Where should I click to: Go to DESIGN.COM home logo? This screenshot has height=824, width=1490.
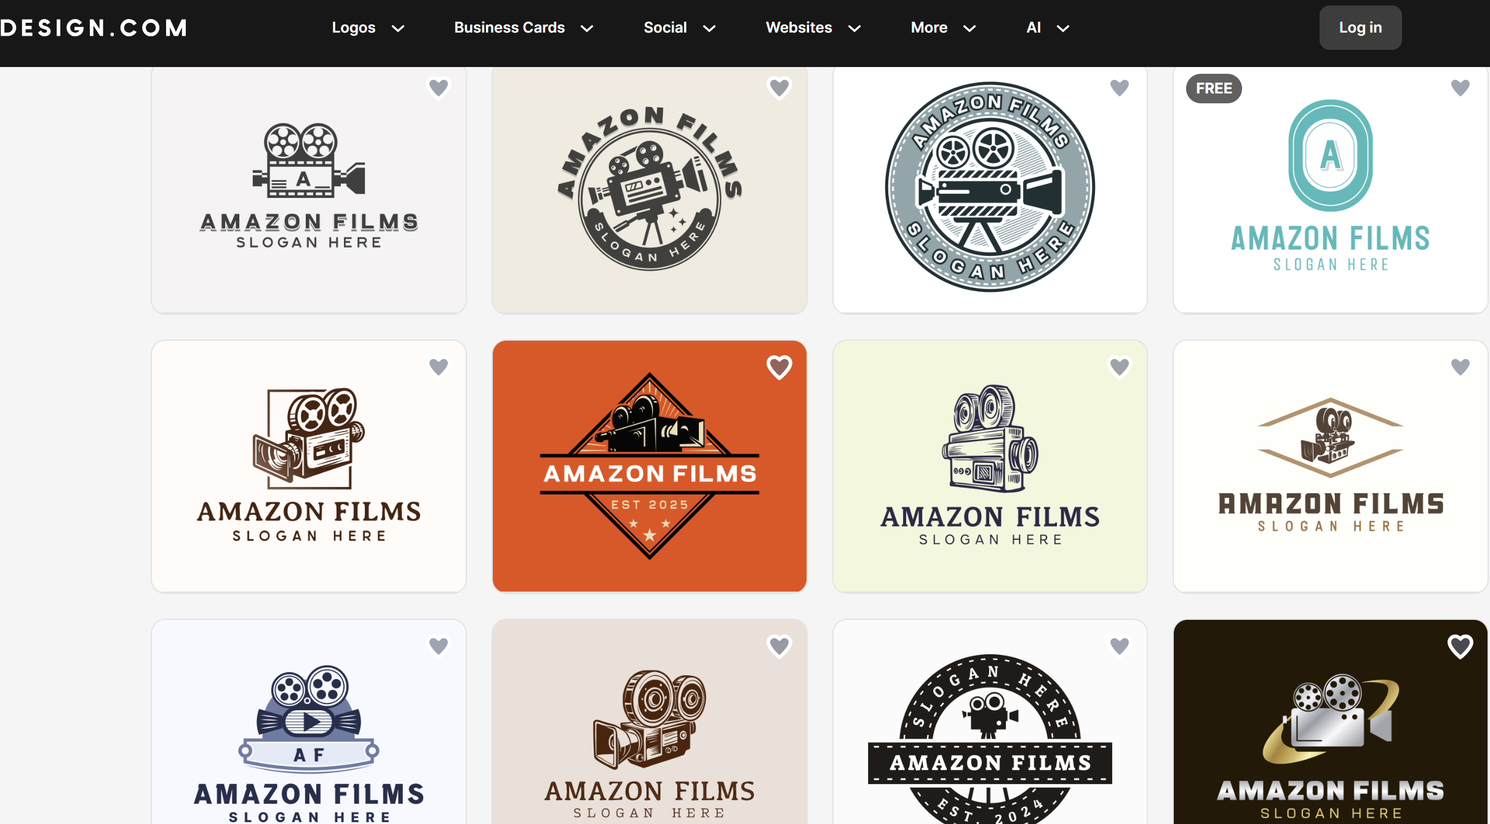94,28
